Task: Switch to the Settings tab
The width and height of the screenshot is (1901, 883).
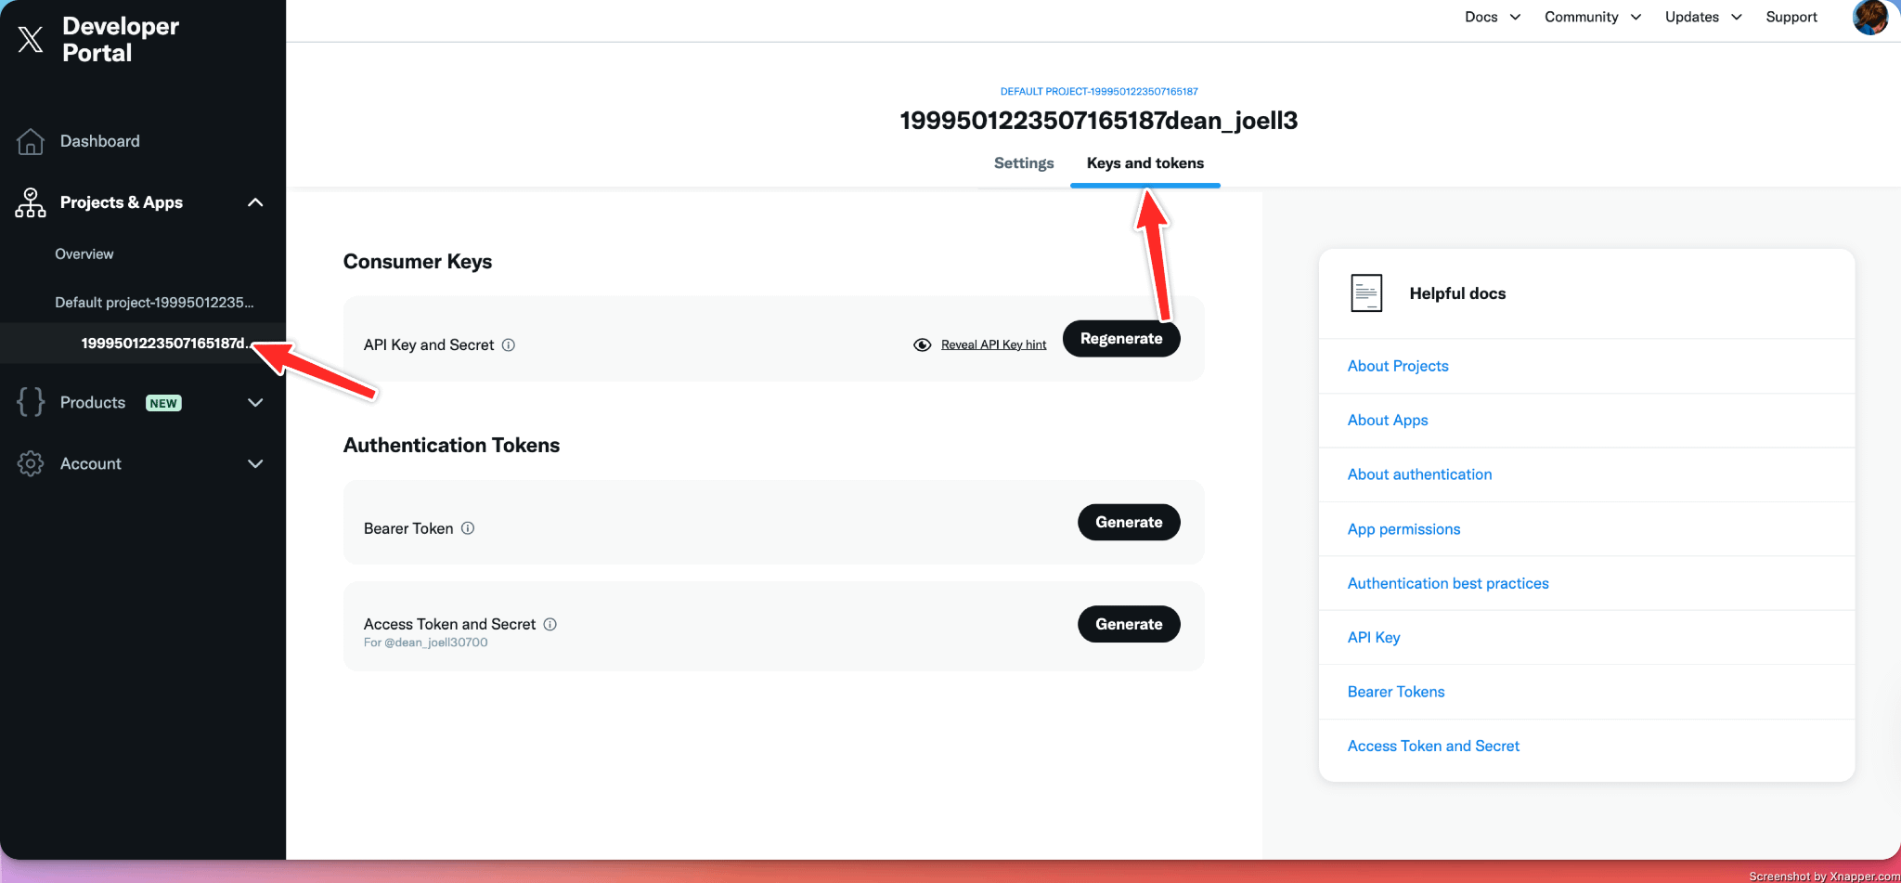Action: click(x=1023, y=163)
